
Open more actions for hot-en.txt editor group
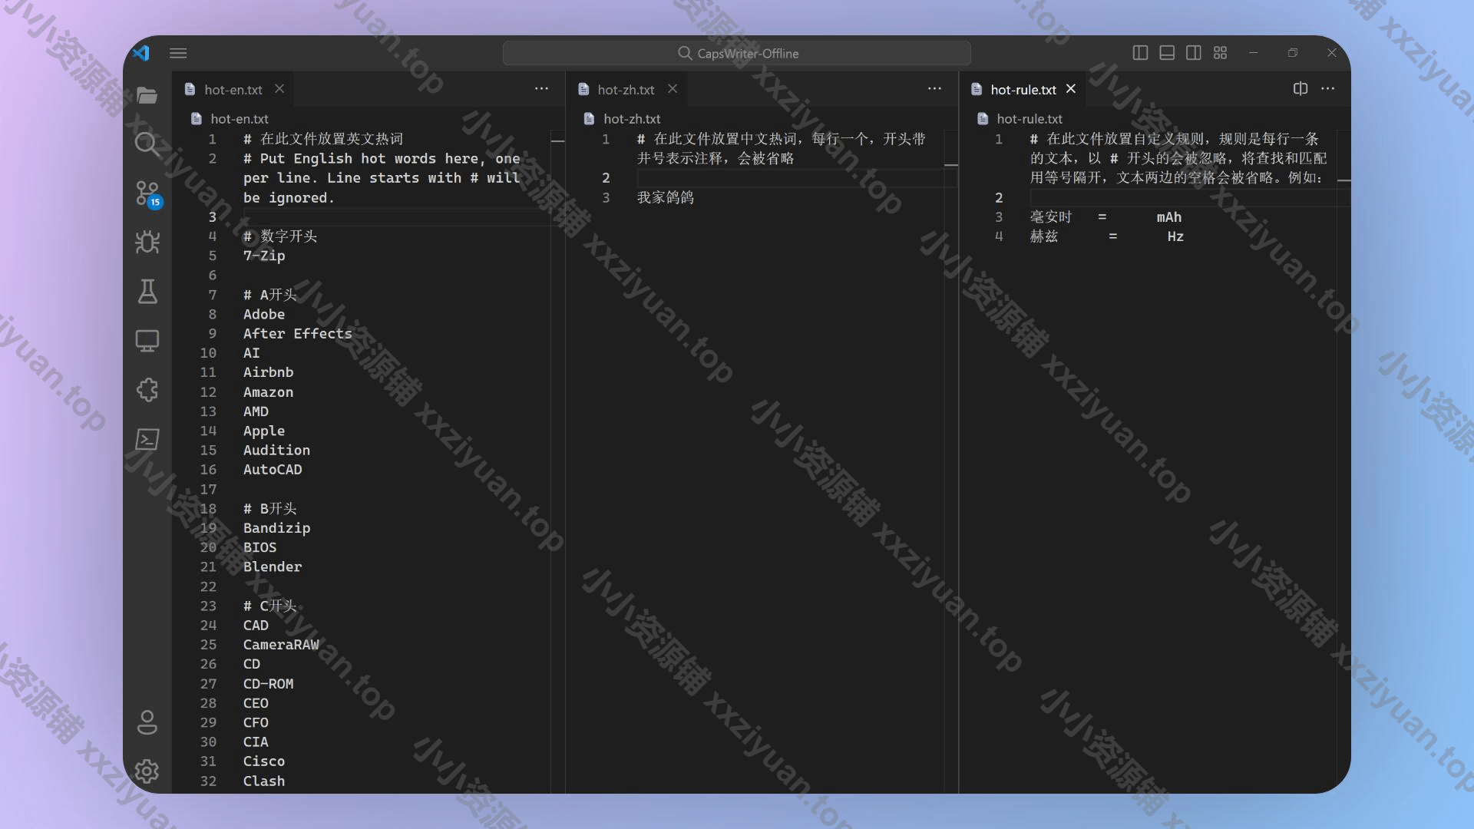tap(541, 88)
